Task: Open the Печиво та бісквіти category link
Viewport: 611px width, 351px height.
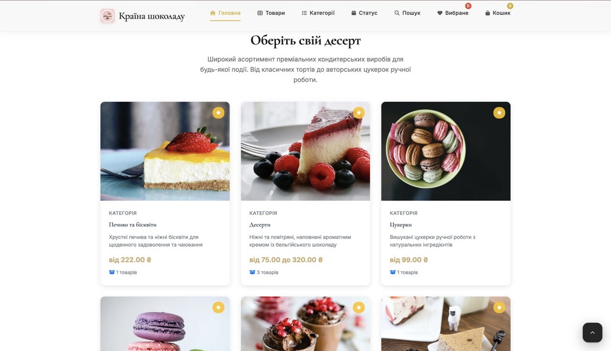Action: pos(133,224)
